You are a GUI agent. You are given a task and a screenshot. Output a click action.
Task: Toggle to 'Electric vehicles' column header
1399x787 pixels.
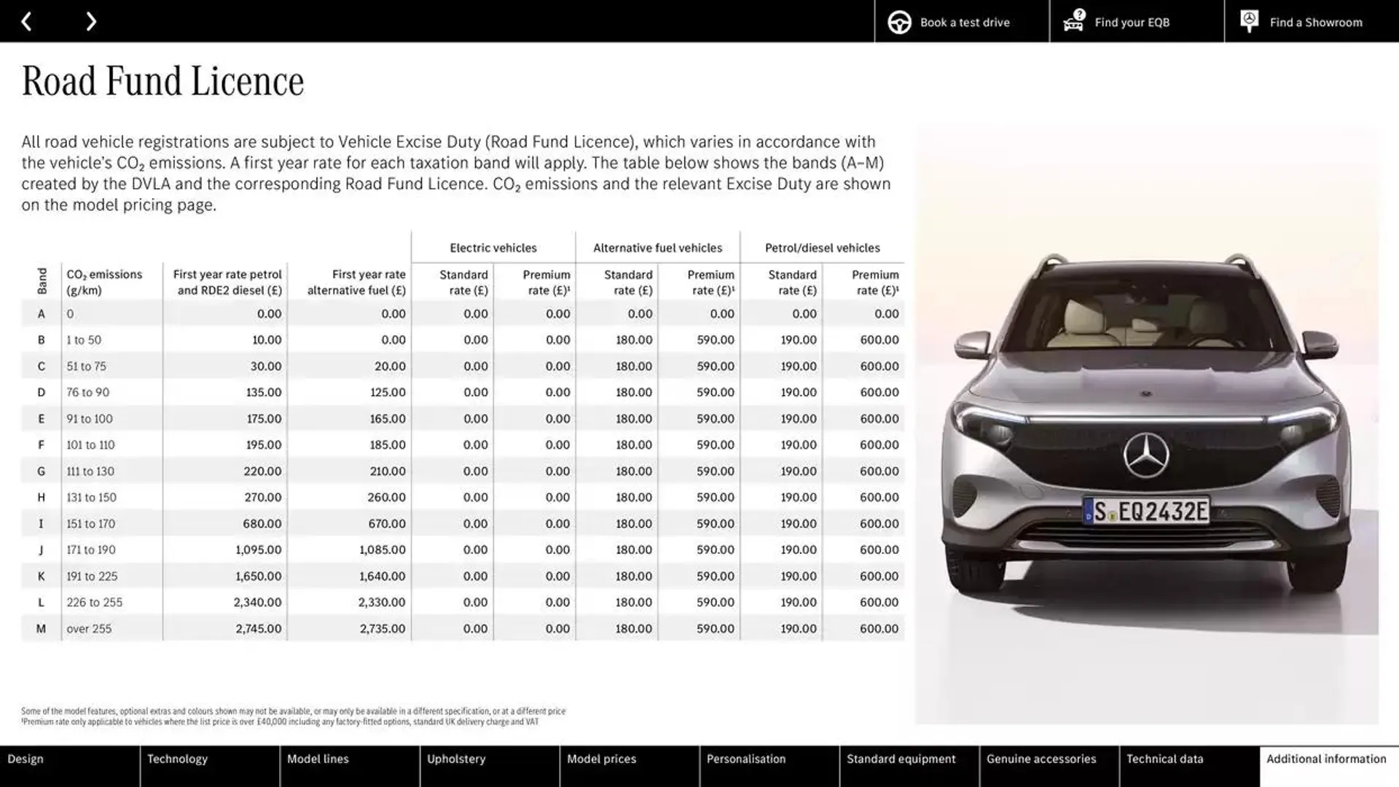tap(493, 247)
